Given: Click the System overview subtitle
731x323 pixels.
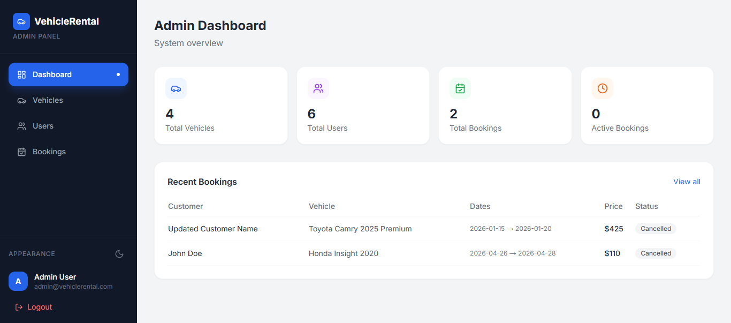Looking at the screenshot, I should 188,43.
